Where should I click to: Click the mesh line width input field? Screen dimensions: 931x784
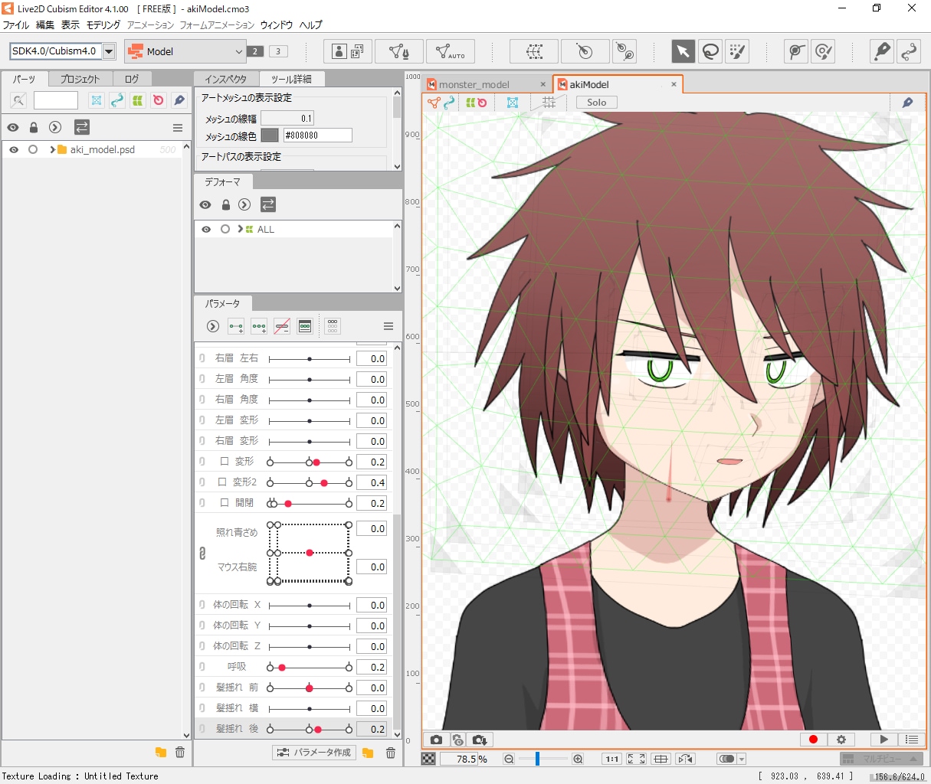(x=287, y=118)
